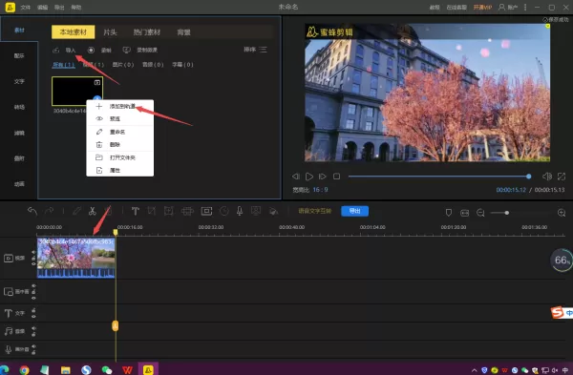Toggle video track visibility eye
Image resolution: width=573 pixels, height=375 pixels.
(x=33, y=264)
